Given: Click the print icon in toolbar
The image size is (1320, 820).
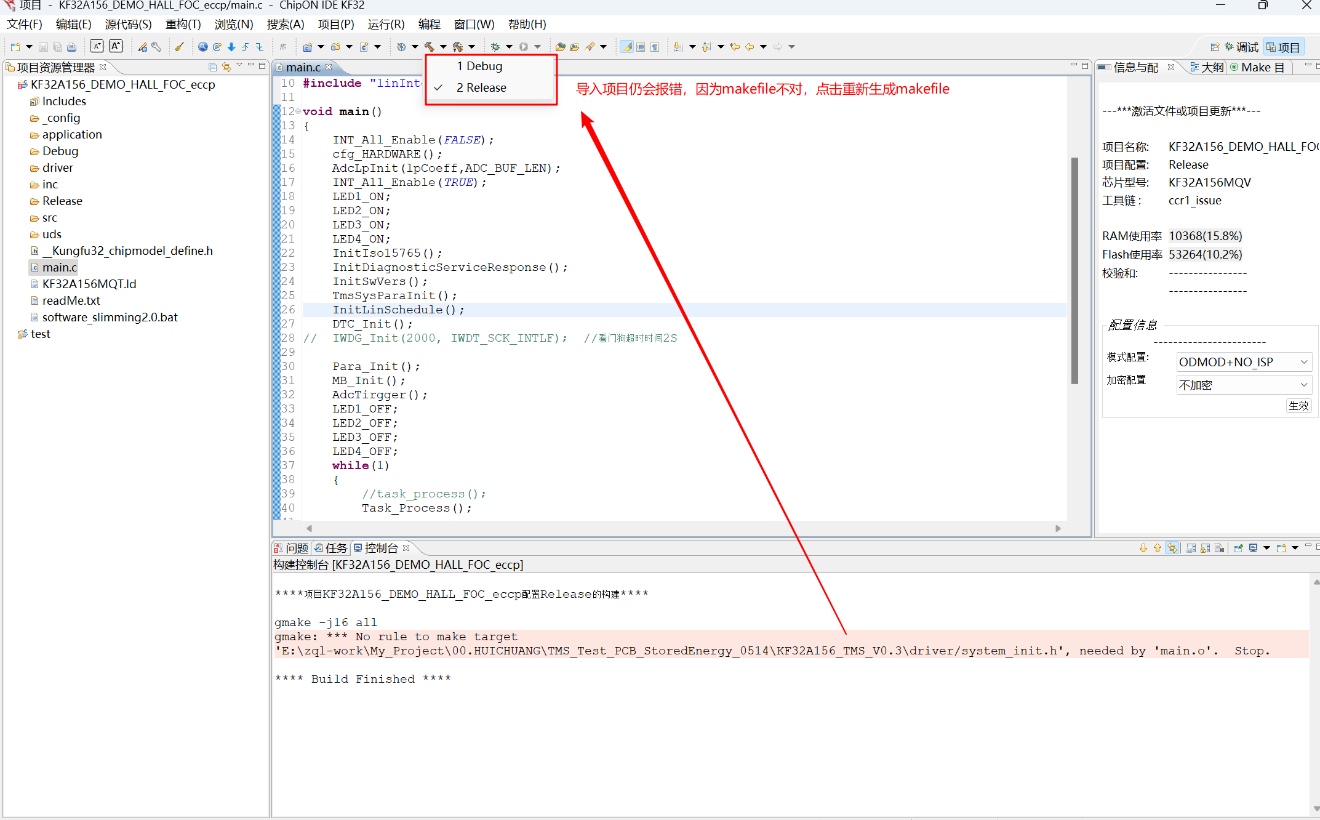Looking at the screenshot, I should (72, 47).
